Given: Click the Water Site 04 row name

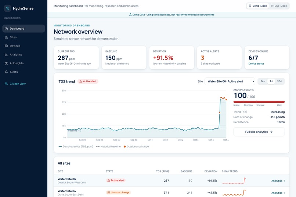Looking at the screenshot, I should click(x=66, y=191).
